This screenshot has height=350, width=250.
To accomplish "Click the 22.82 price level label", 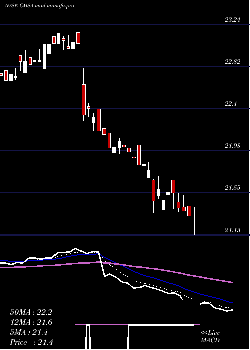I will (232, 62).
